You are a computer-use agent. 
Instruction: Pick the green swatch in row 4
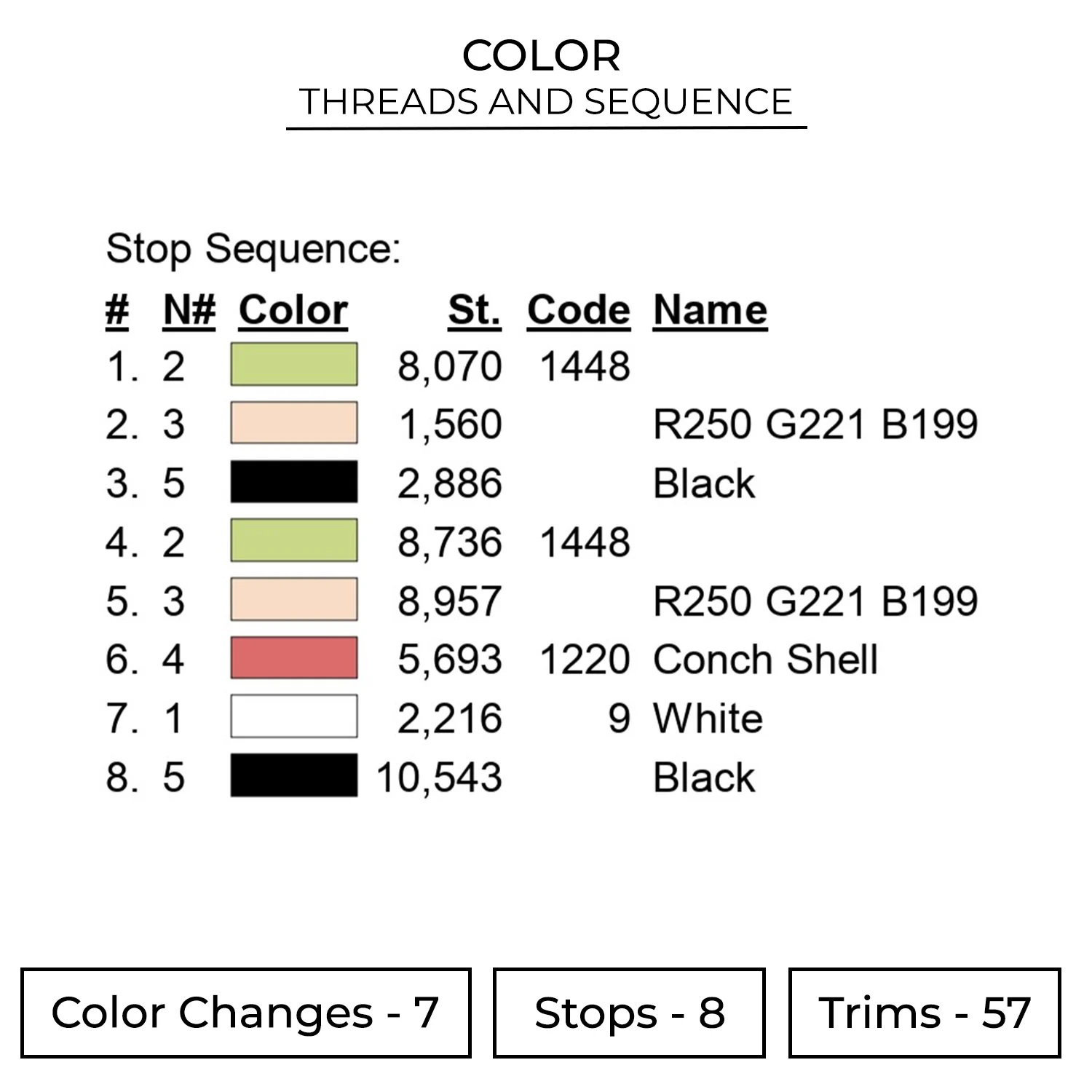[293, 541]
